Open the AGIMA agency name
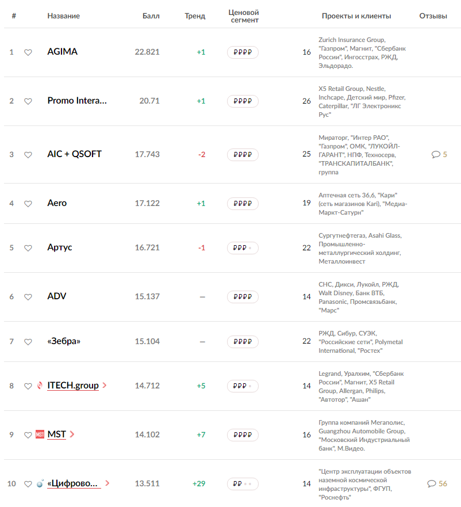Screen dimensions: 461x507 point(62,52)
